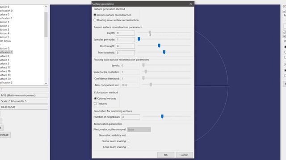Open Photometric outlier removal dropdown
The width and height of the screenshot is (286, 160).
[139, 129]
